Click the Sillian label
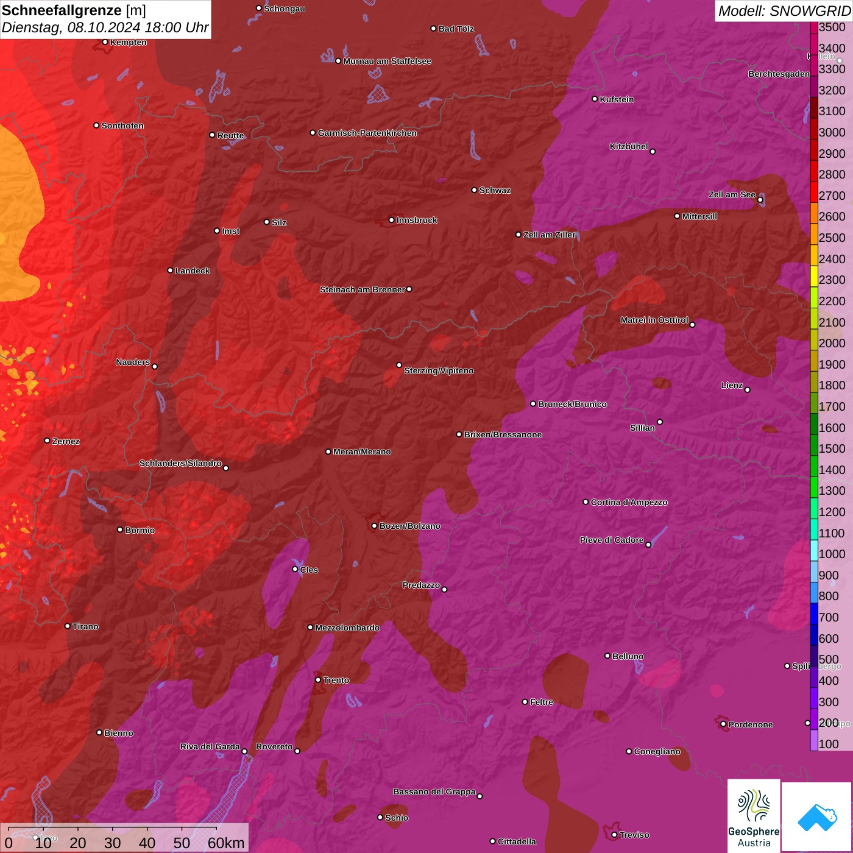853x853 pixels. coord(642,428)
